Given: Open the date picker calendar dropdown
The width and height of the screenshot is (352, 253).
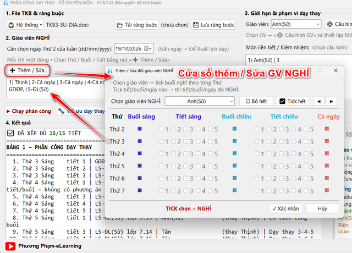Looking at the screenshot, I should coord(148,49).
